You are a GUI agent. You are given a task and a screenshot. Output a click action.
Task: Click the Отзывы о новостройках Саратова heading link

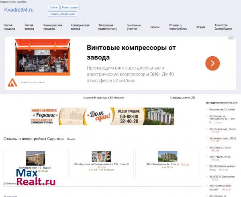[x=34, y=139]
